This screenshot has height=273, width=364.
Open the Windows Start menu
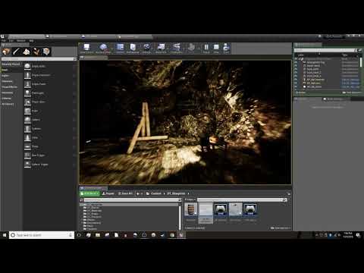click(5, 235)
